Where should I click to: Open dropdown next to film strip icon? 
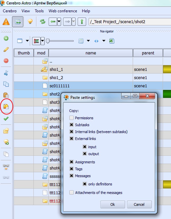[42, 41]
